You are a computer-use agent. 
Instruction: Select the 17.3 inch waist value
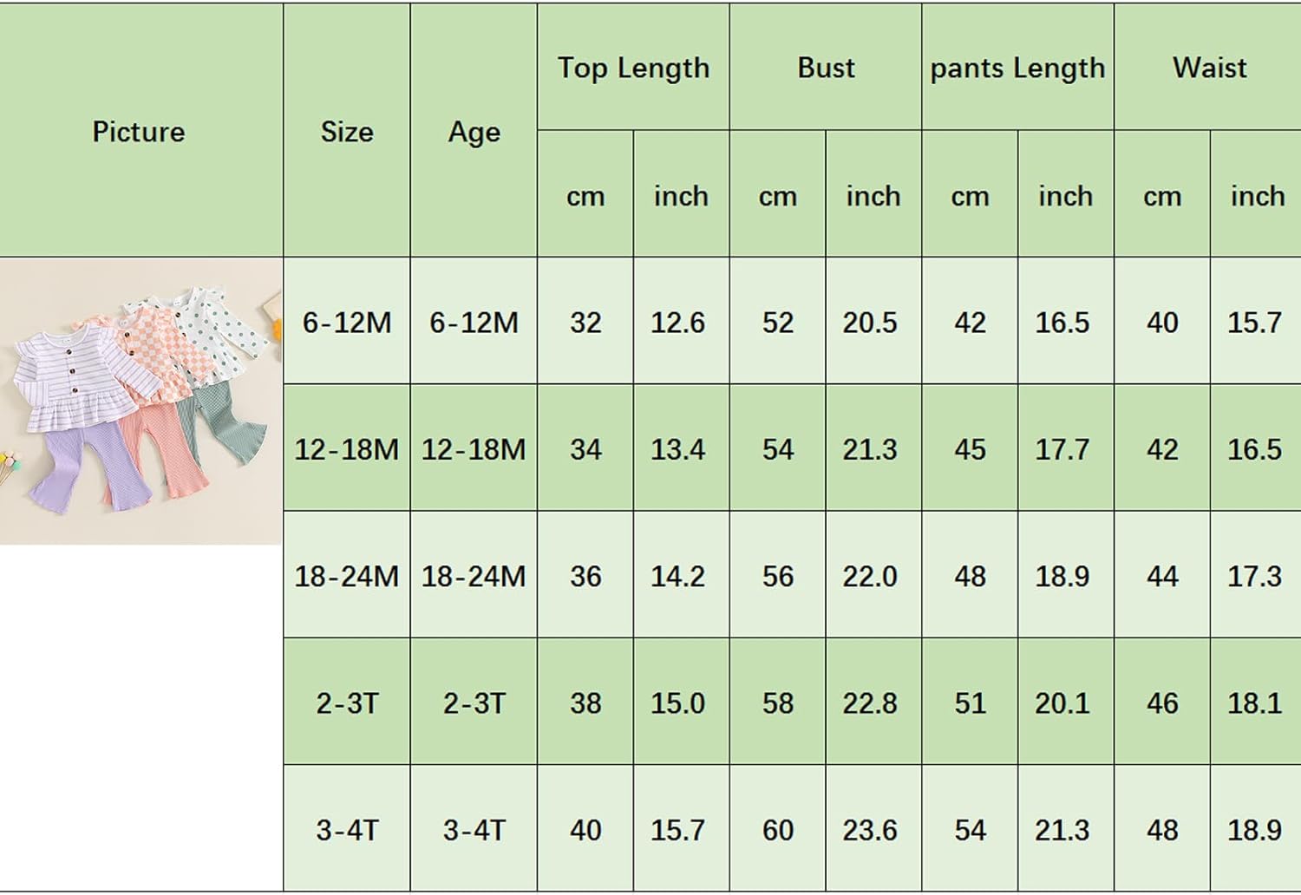1254,576
